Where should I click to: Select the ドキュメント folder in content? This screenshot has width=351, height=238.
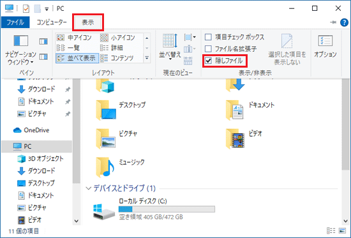click(x=250, y=110)
